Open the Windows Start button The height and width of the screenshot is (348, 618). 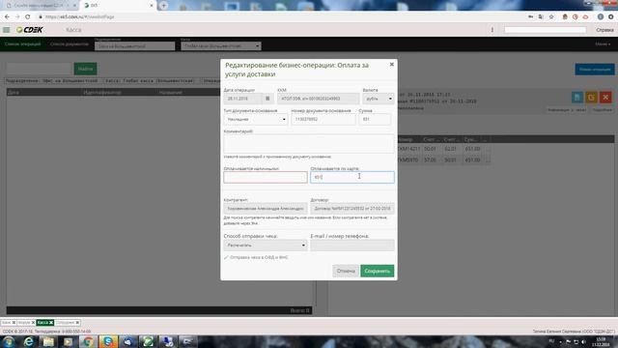point(9,341)
